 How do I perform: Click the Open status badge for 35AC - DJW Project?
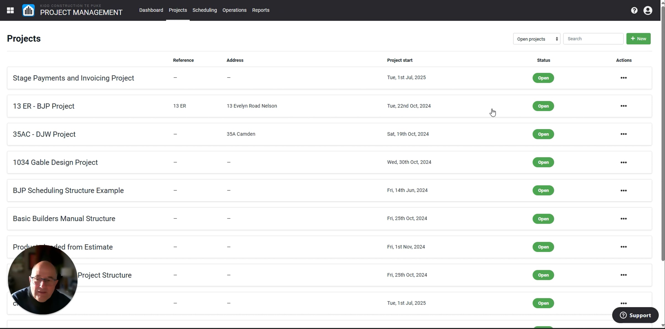click(543, 134)
